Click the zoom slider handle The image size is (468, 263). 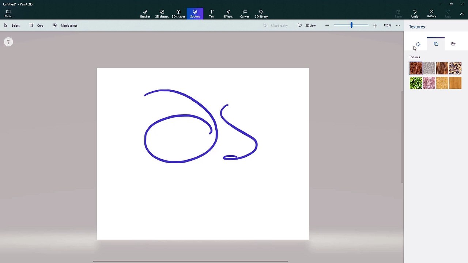coord(351,25)
